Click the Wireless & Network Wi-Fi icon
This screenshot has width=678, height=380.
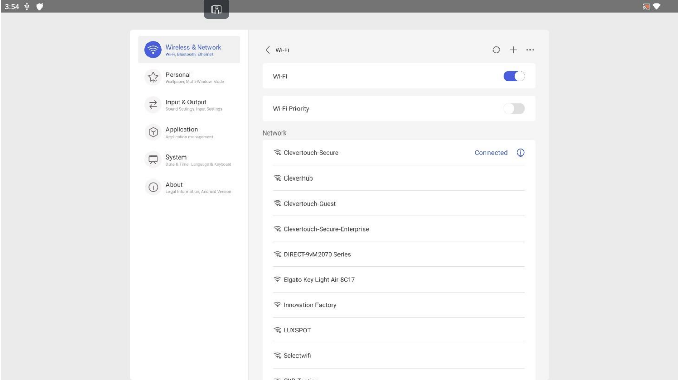(153, 50)
